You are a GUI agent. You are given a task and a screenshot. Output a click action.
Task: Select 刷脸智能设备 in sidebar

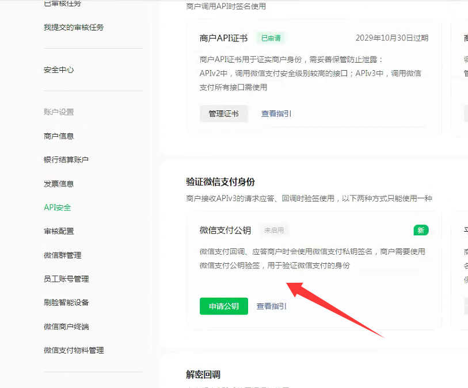[66, 302]
